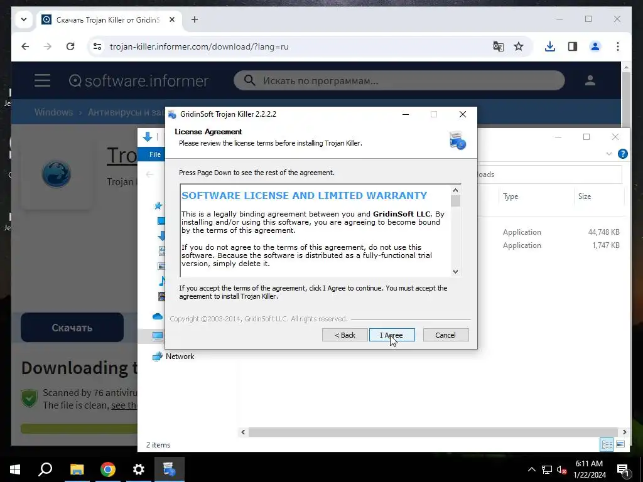Click the Trojan Killer app logo thumbnail
This screenshot has width=643, height=482.
57,174
